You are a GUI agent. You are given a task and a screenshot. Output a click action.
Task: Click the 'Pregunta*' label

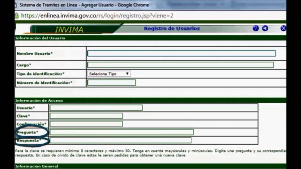click(27, 132)
